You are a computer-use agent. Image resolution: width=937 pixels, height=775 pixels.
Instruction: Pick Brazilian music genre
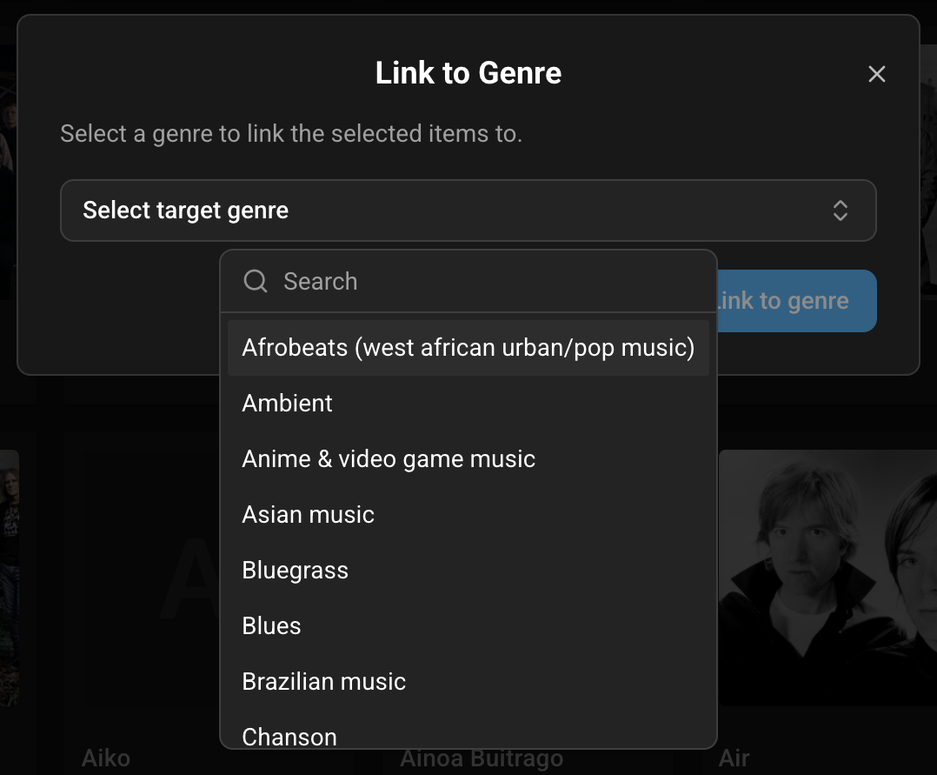(323, 682)
